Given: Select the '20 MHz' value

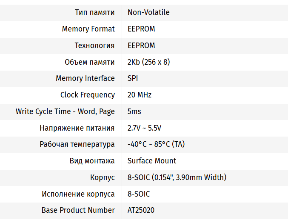Looking at the screenshot, I should (x=140, y=95).
